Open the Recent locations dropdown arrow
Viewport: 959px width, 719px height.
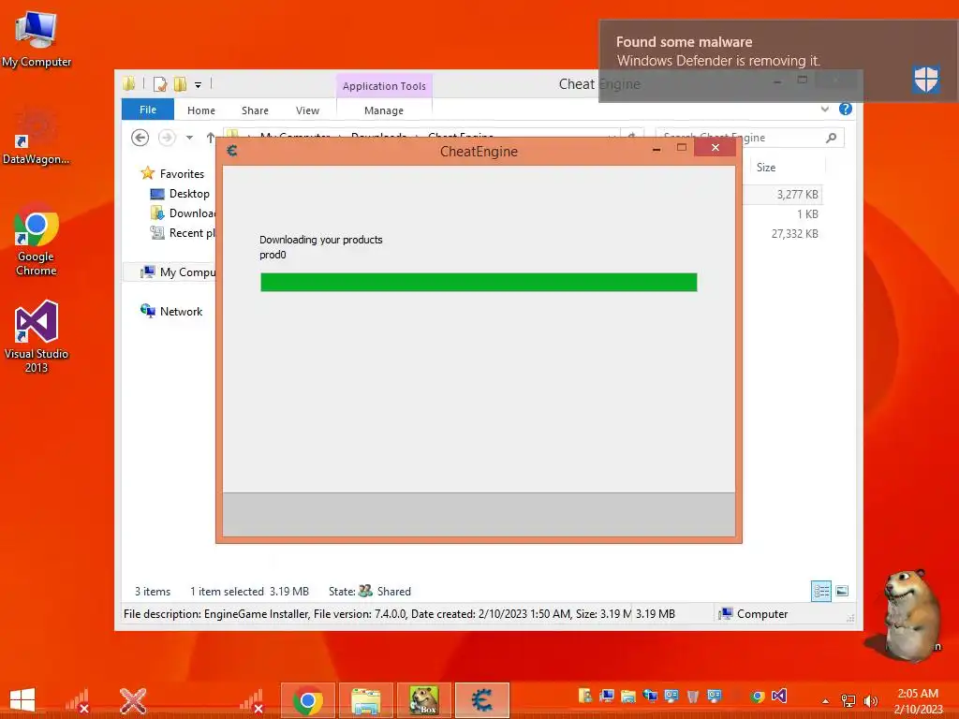point(189,138)
